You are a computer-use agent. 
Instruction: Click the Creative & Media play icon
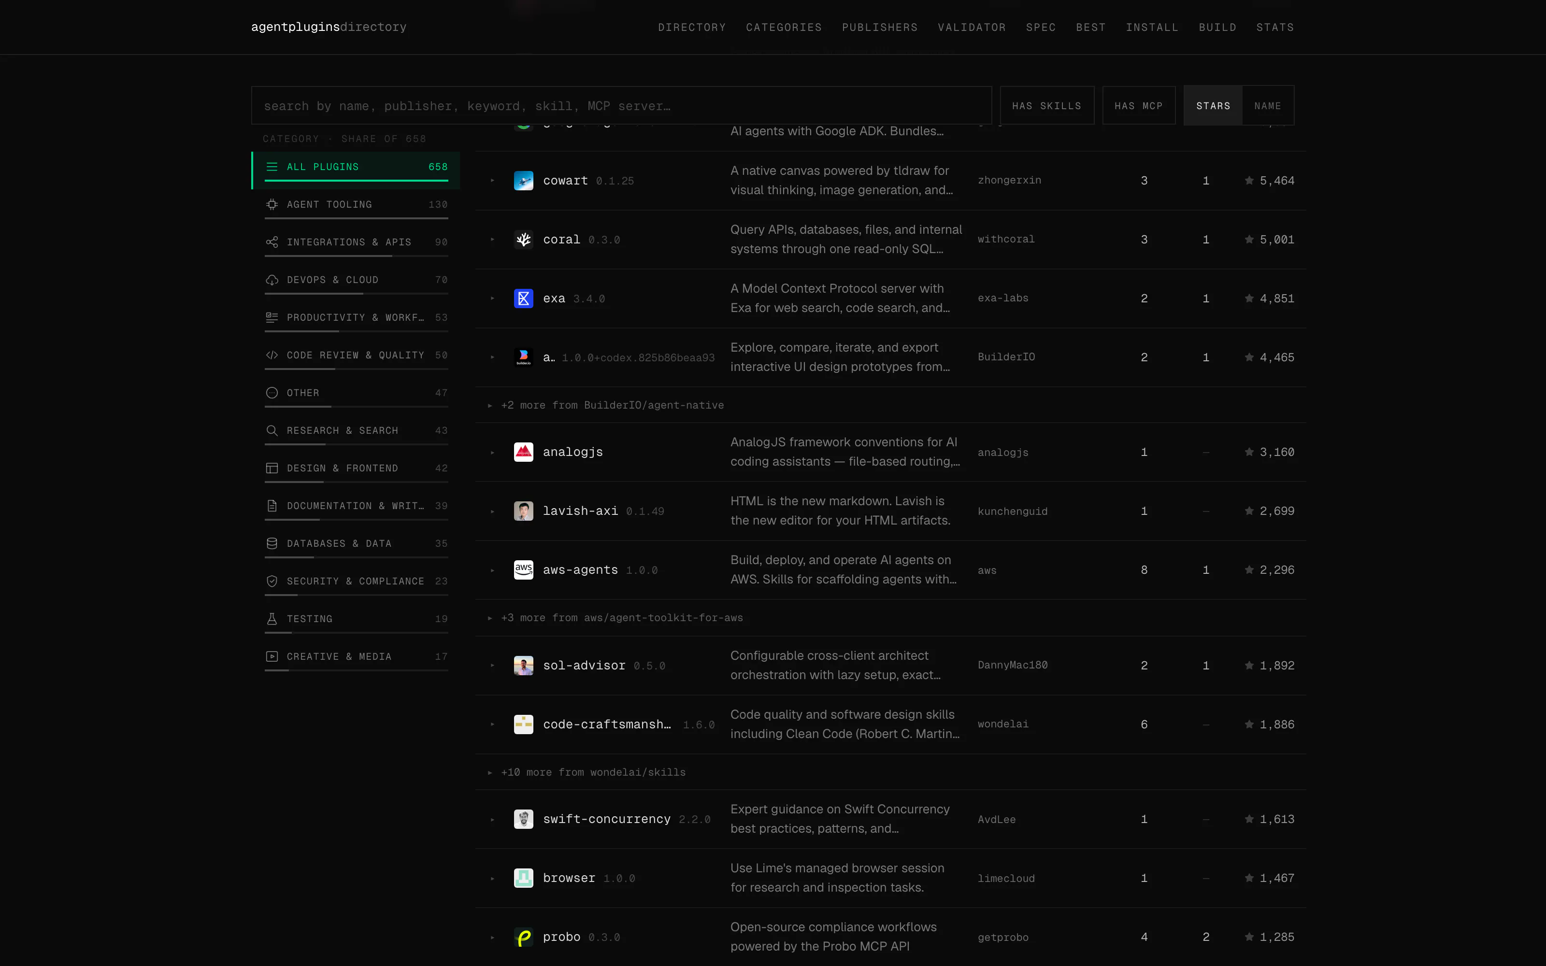click(x=272, y=657)
